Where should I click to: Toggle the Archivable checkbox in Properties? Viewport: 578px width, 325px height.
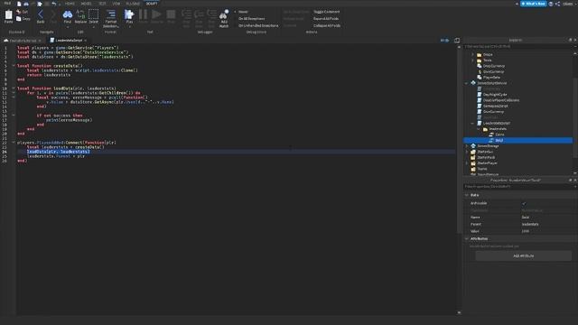(x=524, y=203)
